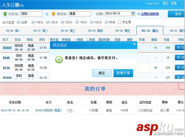Viewport: 185px width, 137px height.
Task: Click the 出发站 input field containing 深圳
Action: pos(32,14)
